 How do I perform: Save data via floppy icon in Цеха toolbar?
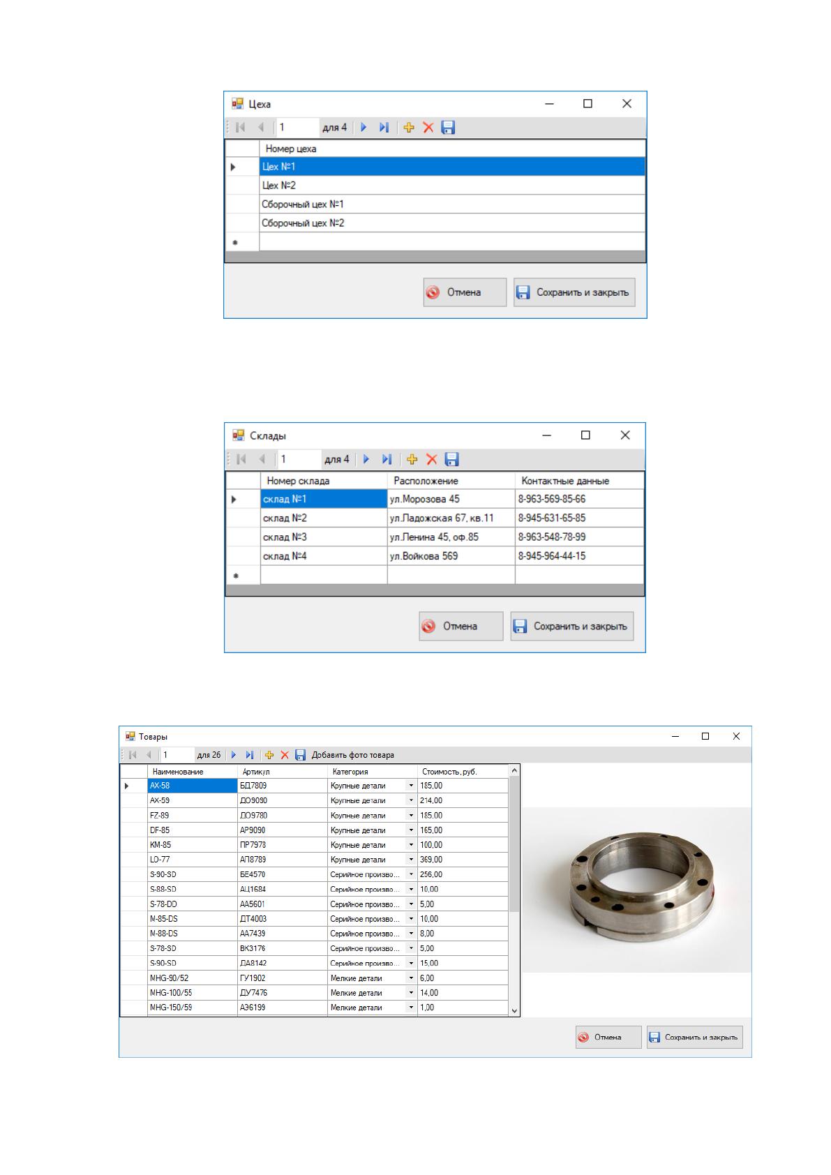point(449,128)
